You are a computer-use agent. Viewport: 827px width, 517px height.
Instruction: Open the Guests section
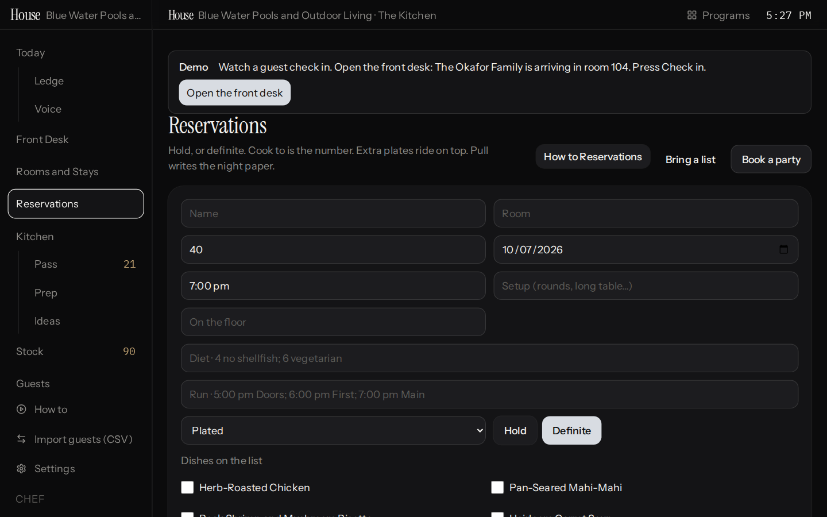[33, 384]
